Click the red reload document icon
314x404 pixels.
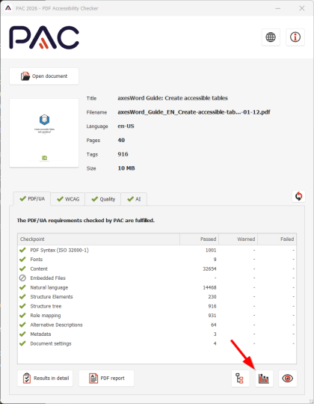[x=298, y=196]
